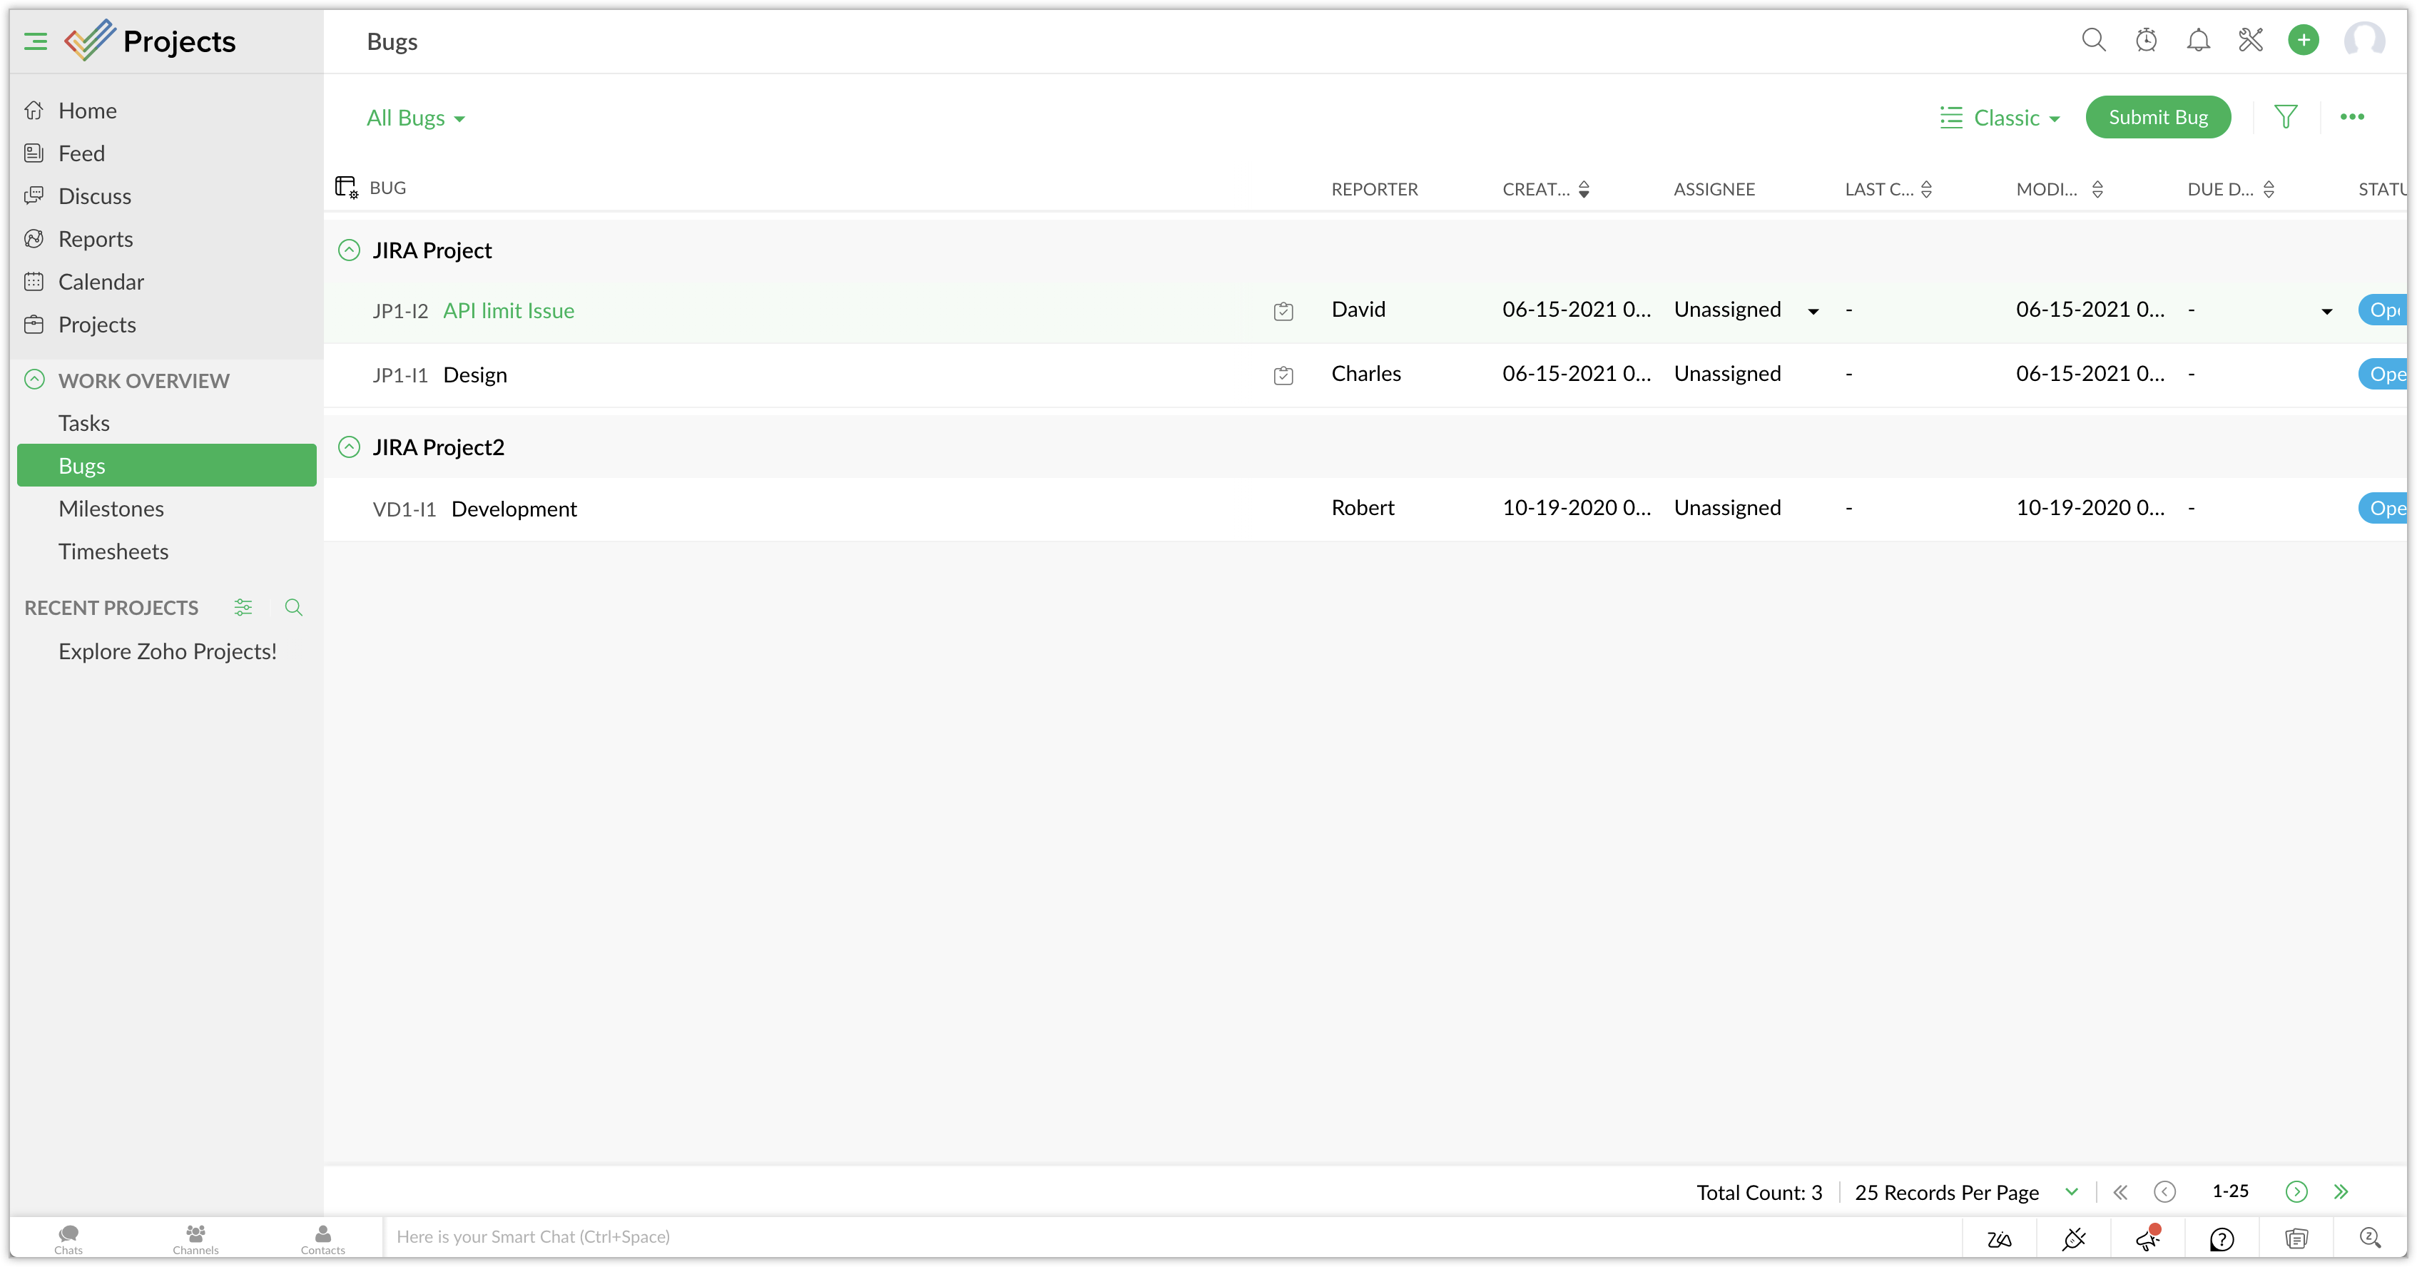Collapse the JIRA Project group
The width and height of the screenshot is (2417, 1267).
[349, 250]
